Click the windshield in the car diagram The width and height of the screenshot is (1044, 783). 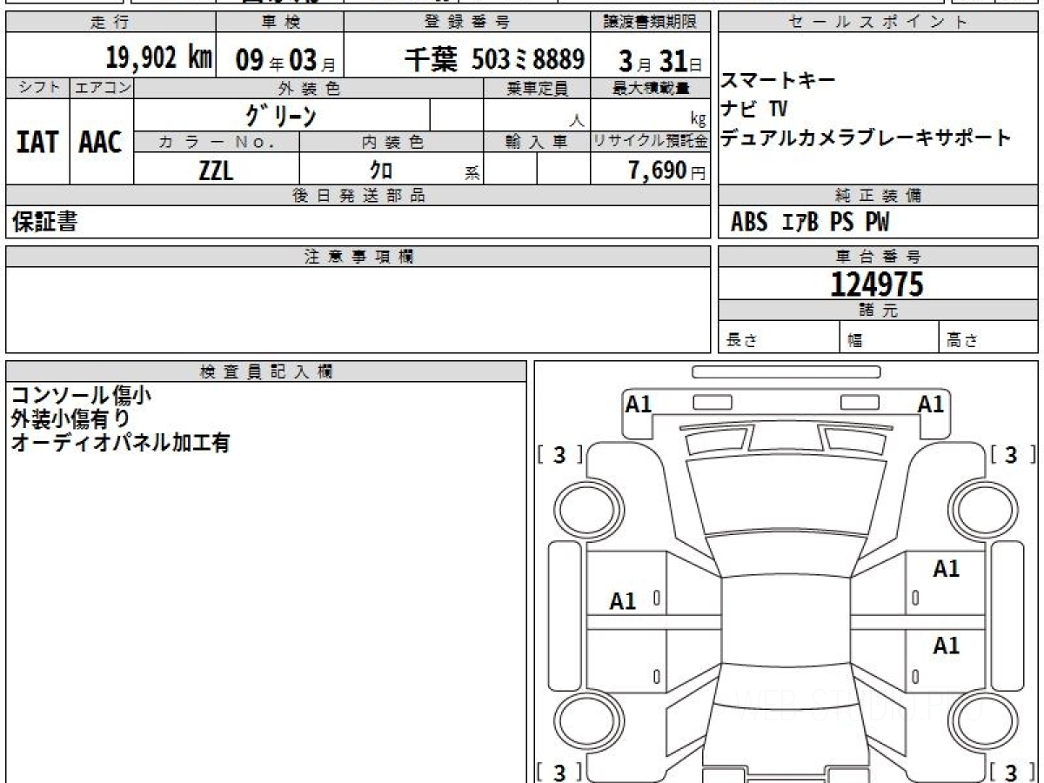(x=786, y=554)
